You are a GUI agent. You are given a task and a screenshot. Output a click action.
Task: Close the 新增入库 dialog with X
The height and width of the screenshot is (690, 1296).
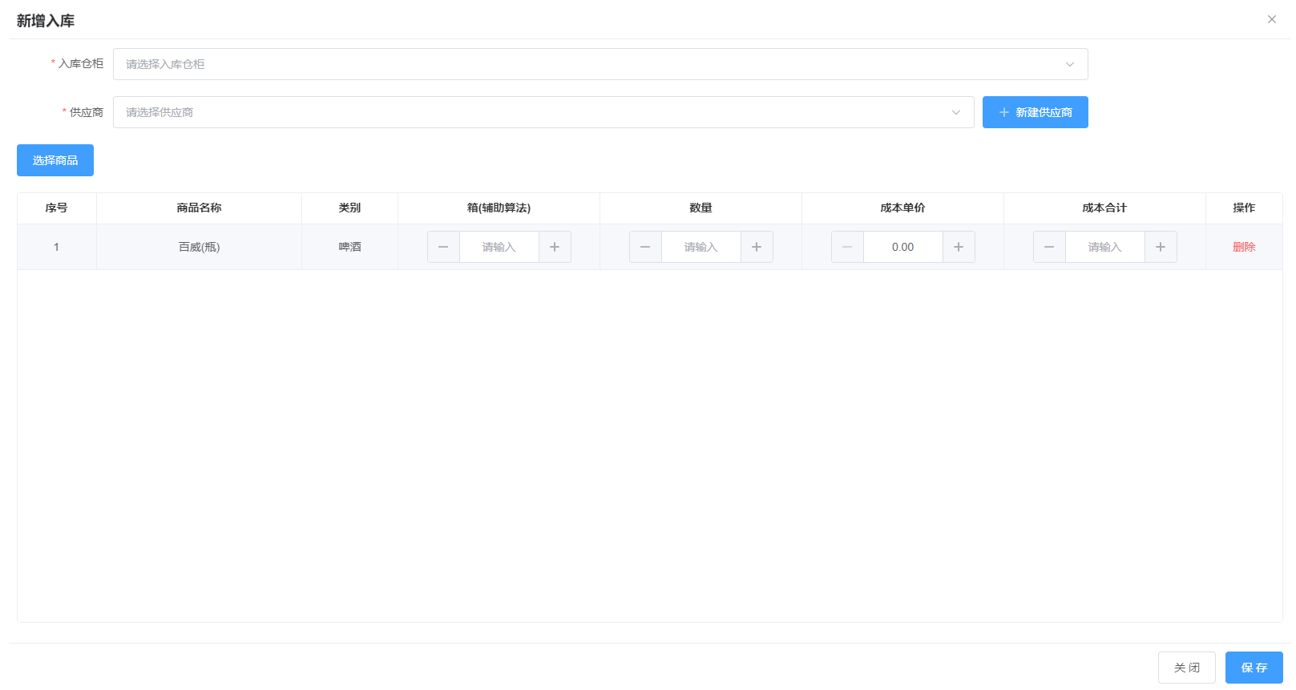[1271, 19]
